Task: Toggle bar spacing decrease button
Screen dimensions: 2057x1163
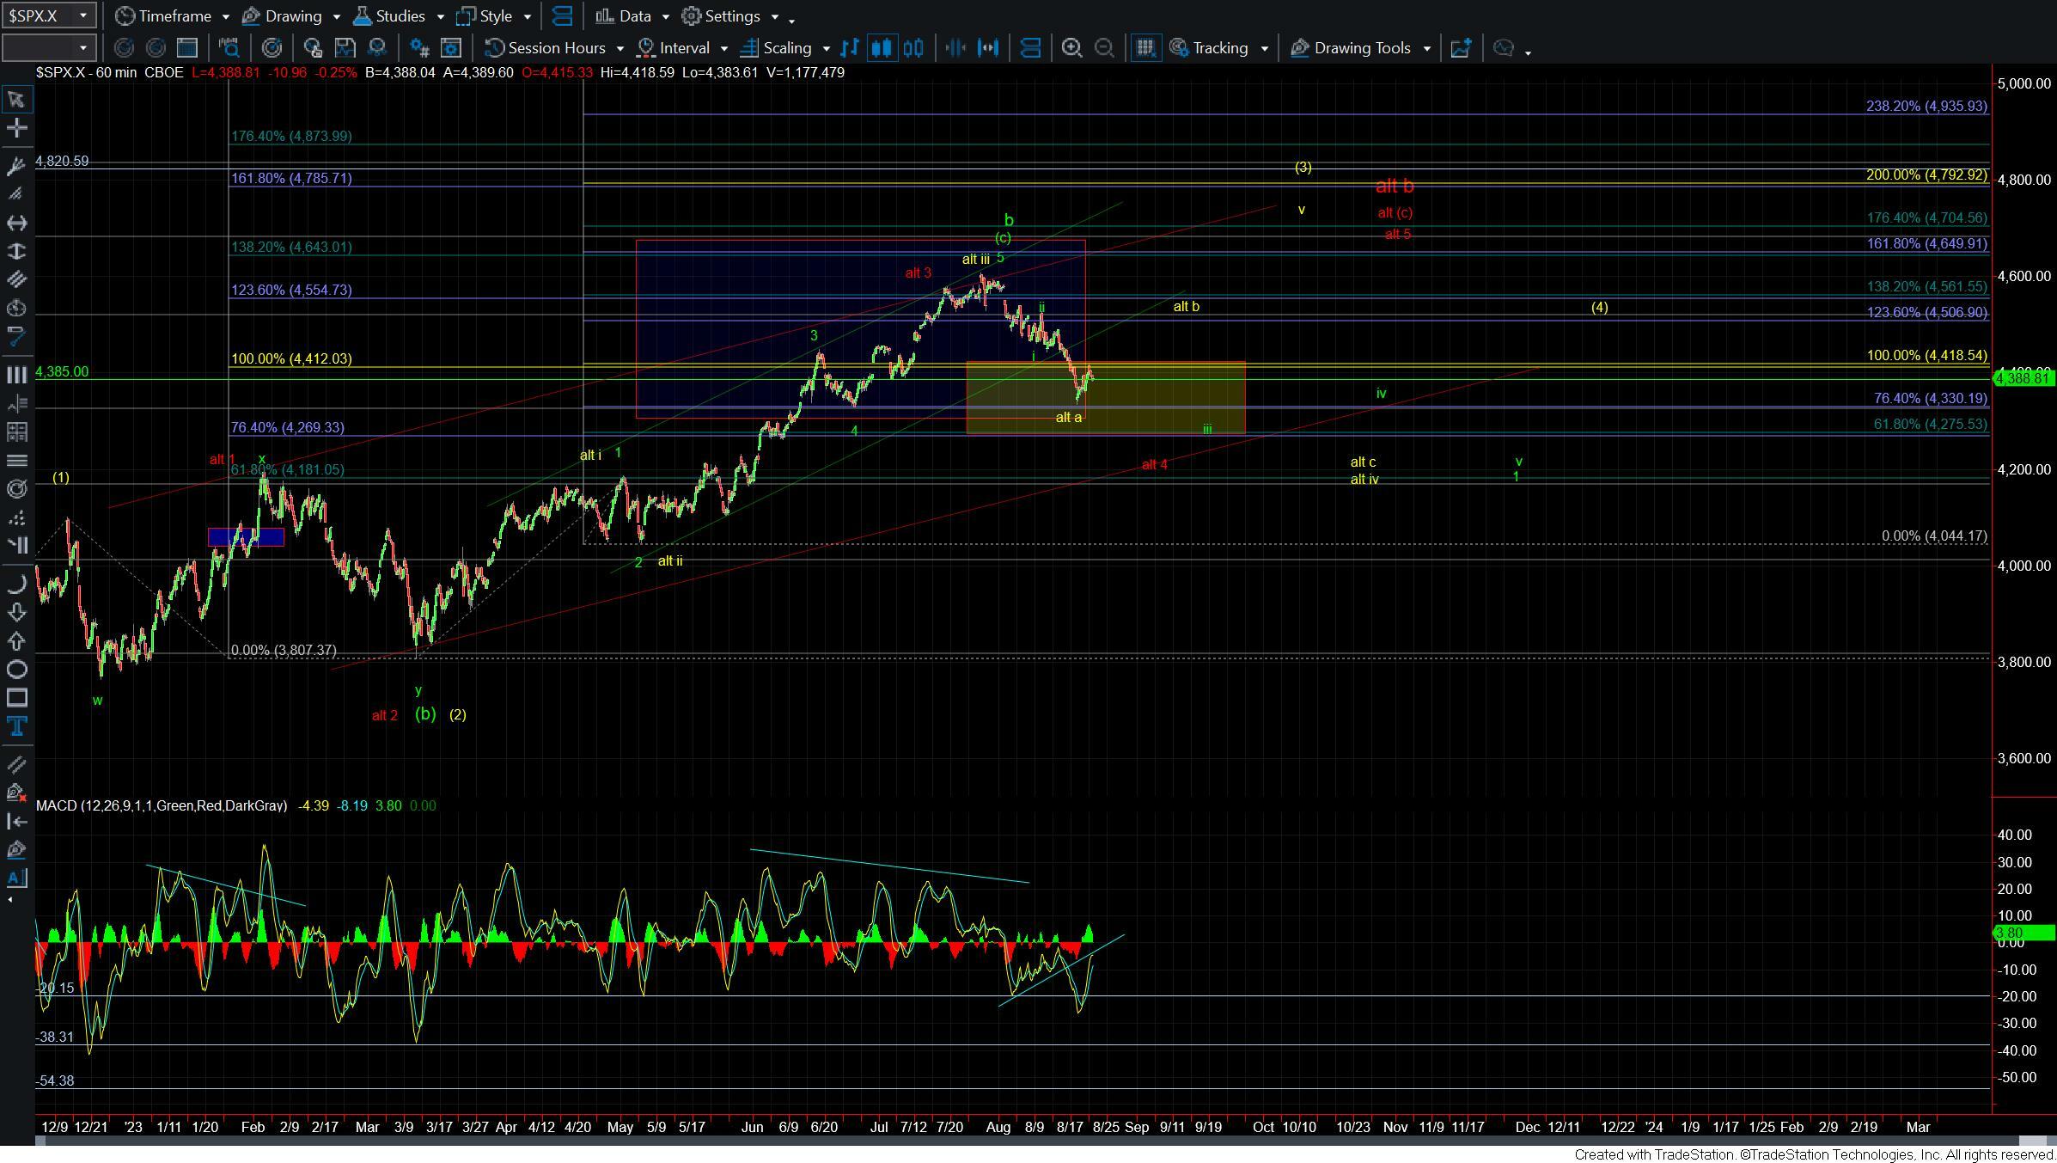Action: click(x=955, y=48)
